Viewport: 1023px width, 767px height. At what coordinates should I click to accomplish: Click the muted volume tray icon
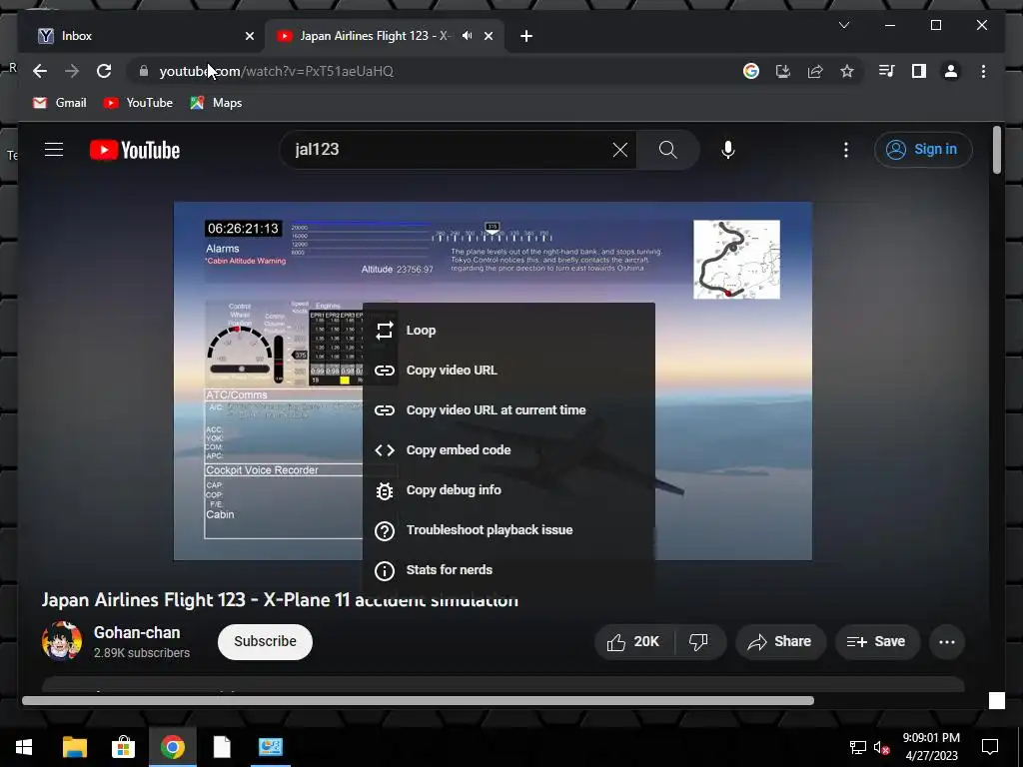(881, 747)
